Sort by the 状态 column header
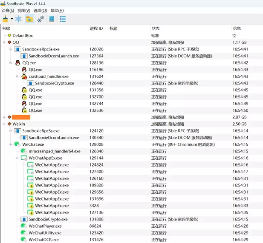The height and width of the screenshot is (243, 263). (156, 28)
